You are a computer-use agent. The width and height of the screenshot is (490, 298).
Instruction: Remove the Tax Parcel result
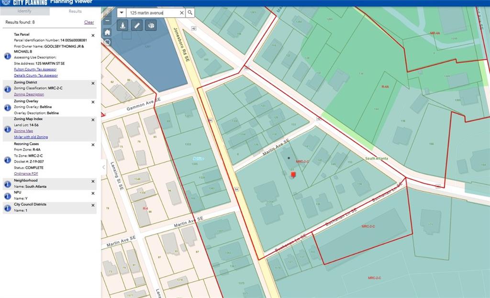click(x=93, y=35)
